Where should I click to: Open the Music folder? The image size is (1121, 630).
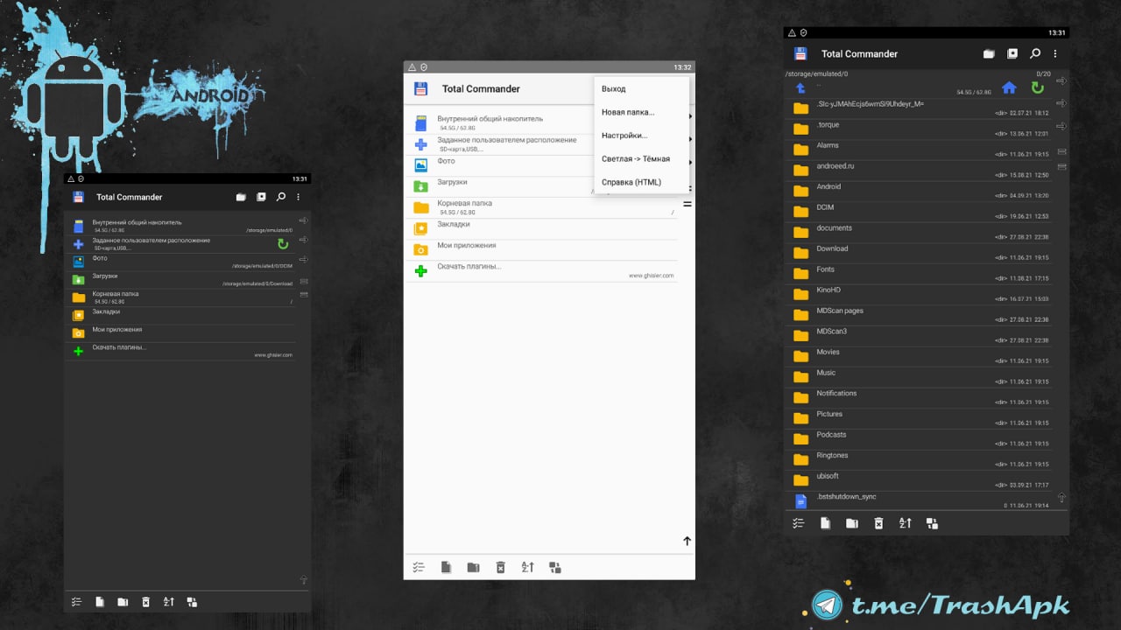pyautogui.click(x=920, y=377)
